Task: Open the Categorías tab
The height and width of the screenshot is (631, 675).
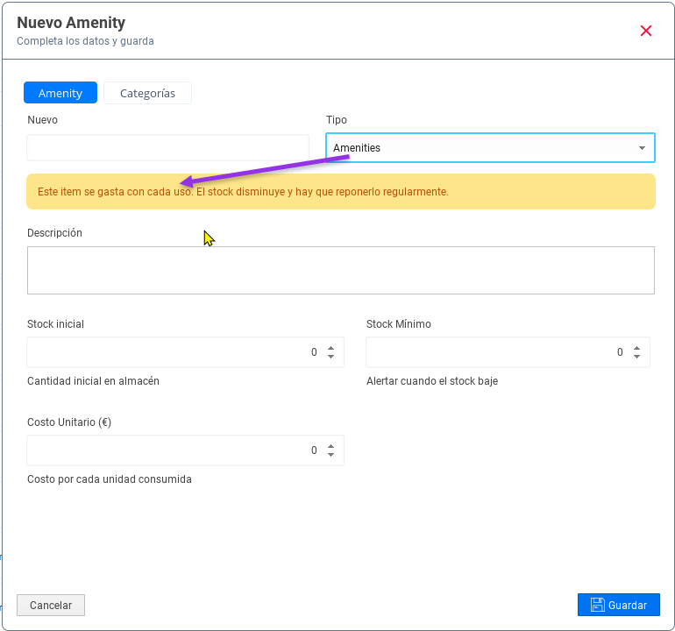Action: (147, 93)
